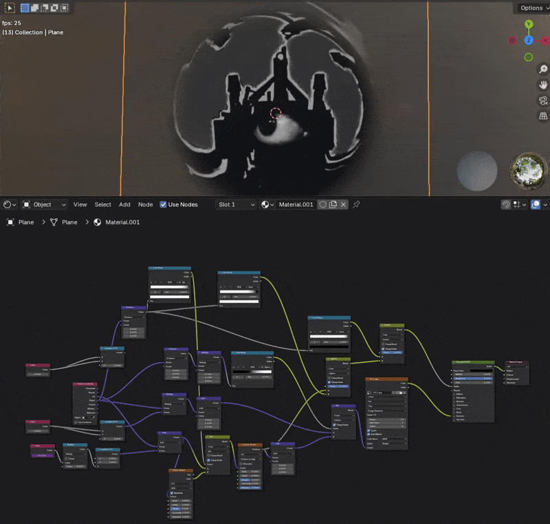Open the Slot 1 material slot dropdown
This screenshot has width=550, height=524.
pos(236,205)
